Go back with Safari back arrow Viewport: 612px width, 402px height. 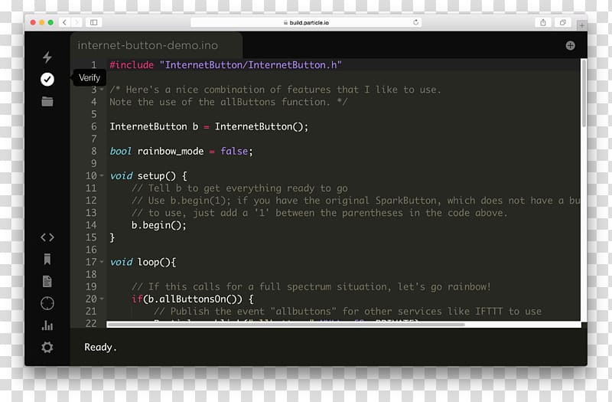pos(65,22)
